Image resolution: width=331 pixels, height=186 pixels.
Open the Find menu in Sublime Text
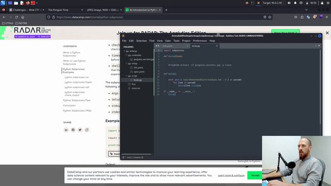[152, 41]
